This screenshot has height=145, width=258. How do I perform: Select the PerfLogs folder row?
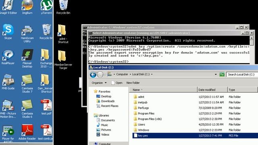coord(195,108)
